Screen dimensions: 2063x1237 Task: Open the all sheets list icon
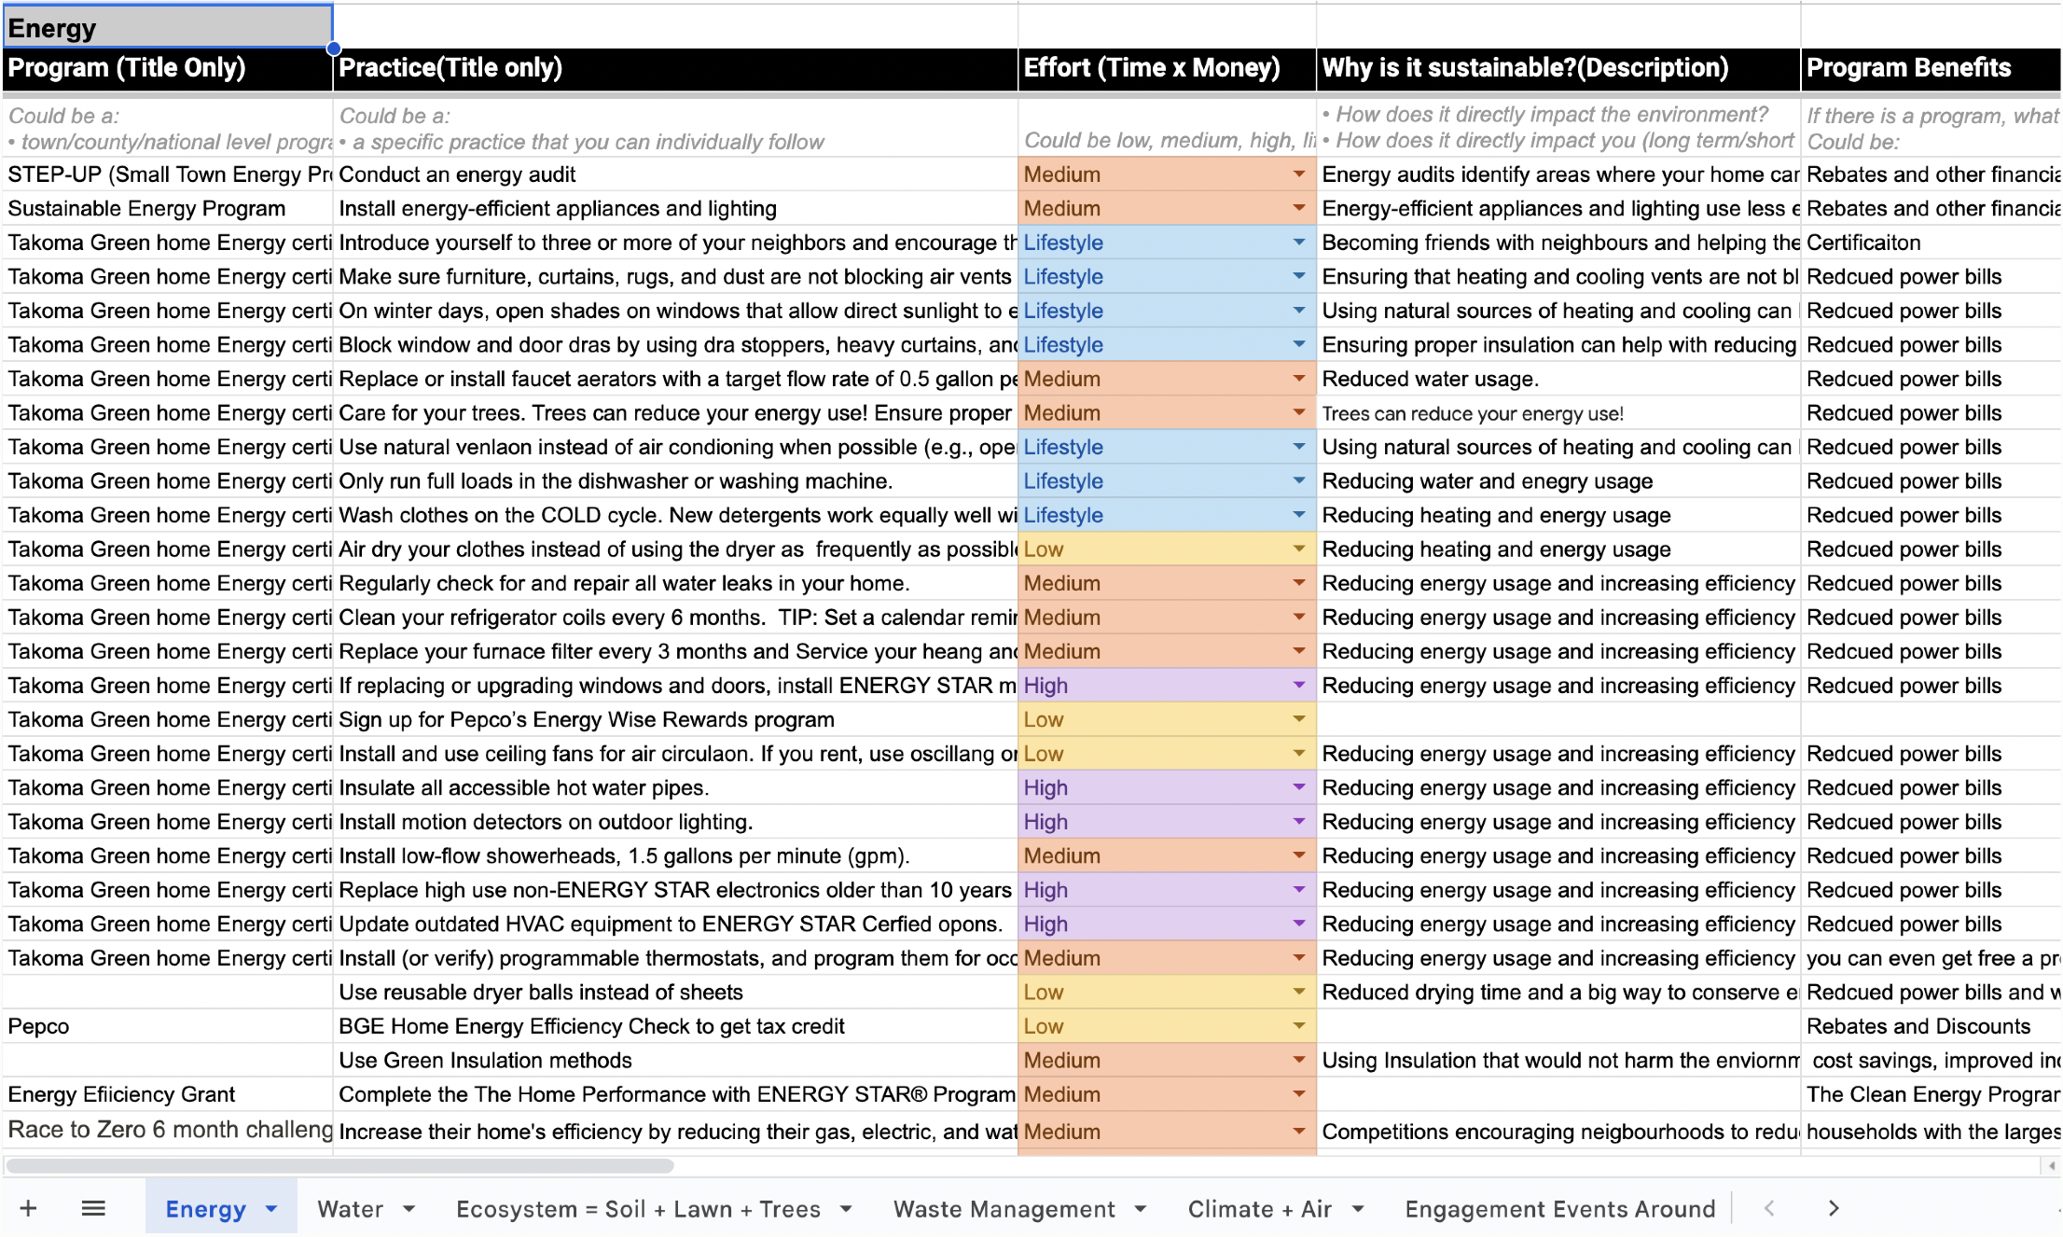tap(93, 1209)
